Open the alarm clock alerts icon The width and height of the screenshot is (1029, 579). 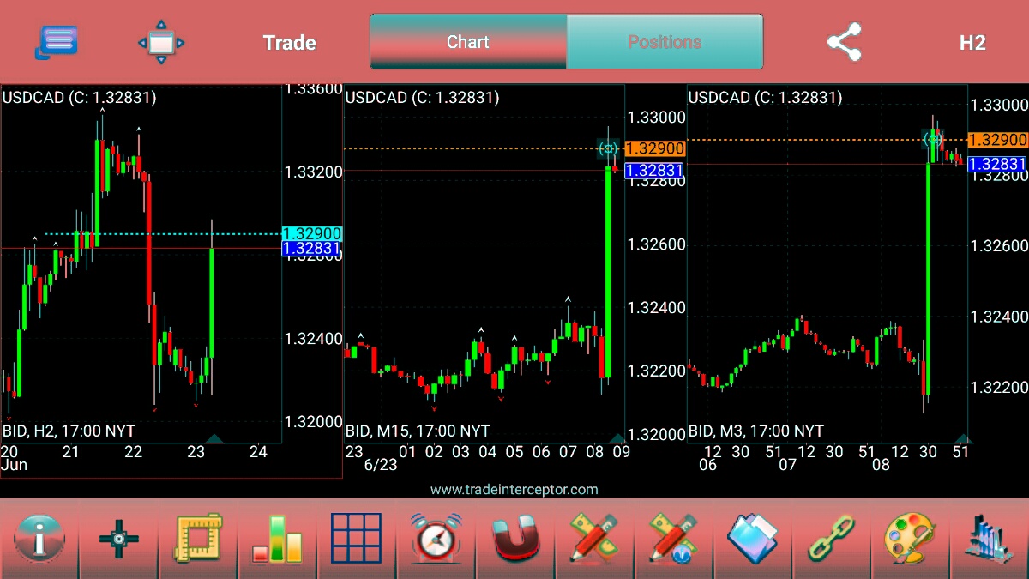click(x=436, y=539)
